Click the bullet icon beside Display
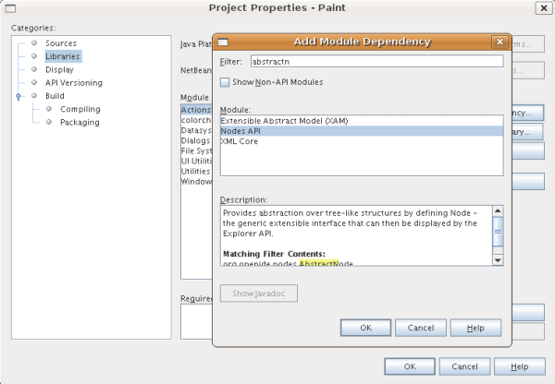 click(x=34, y=69)
